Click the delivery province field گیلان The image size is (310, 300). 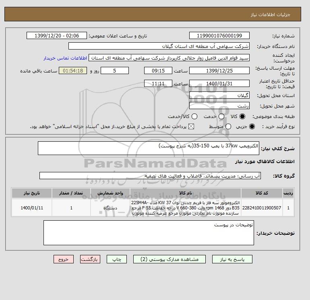pyautogui.click(x=219, y=95)
